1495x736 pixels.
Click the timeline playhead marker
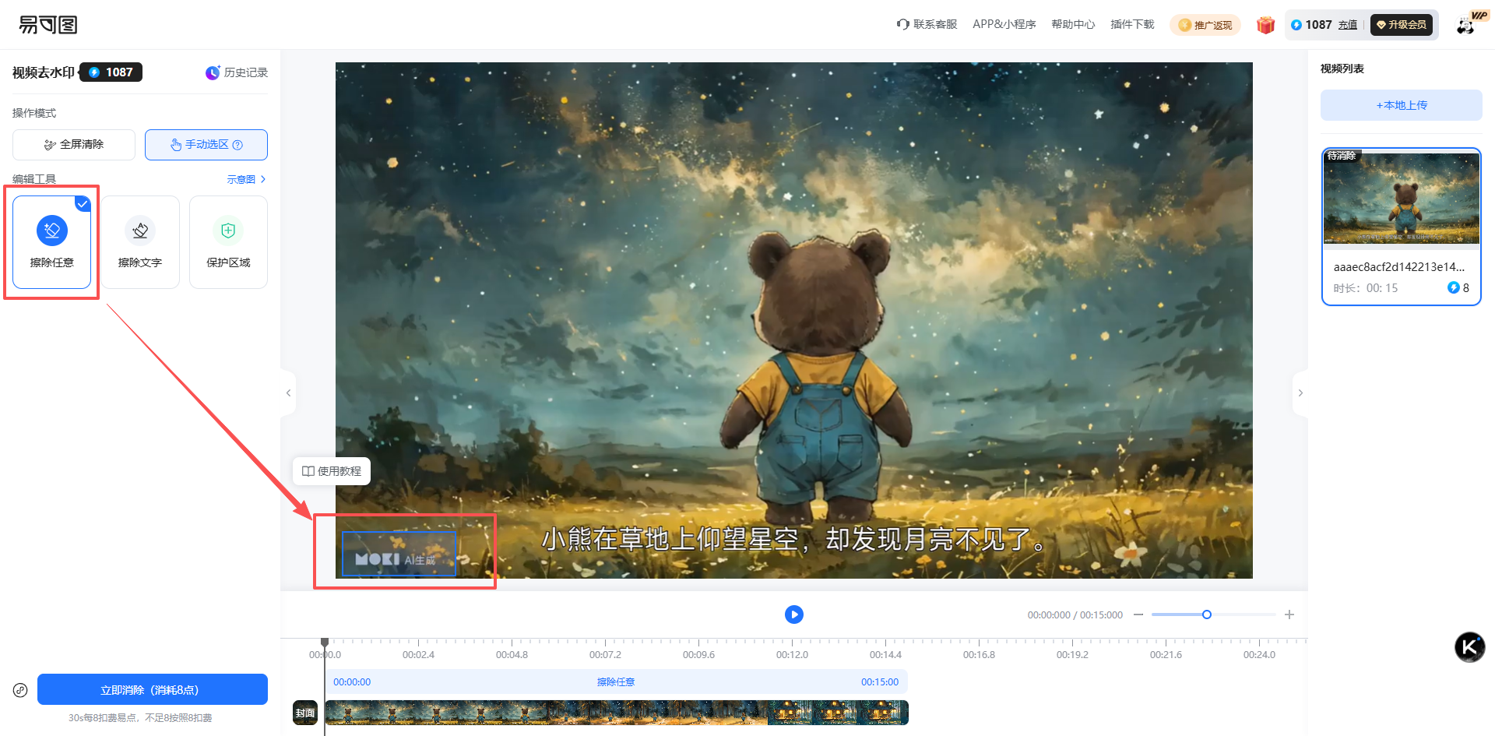point(325,643)
